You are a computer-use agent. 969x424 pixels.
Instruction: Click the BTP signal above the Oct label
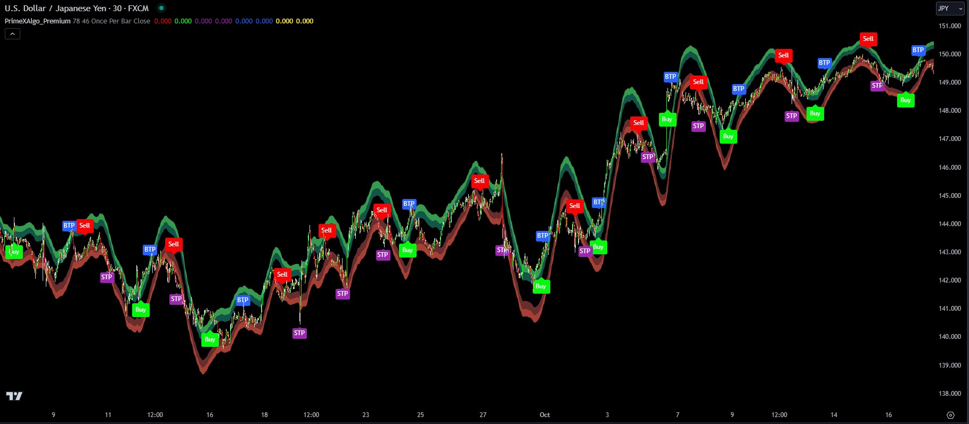[543, 236]
